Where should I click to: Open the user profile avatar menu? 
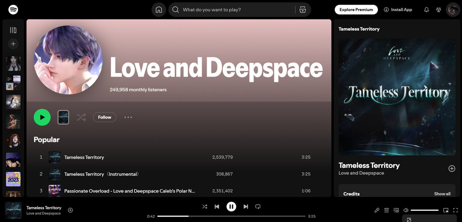coord(453,10)
